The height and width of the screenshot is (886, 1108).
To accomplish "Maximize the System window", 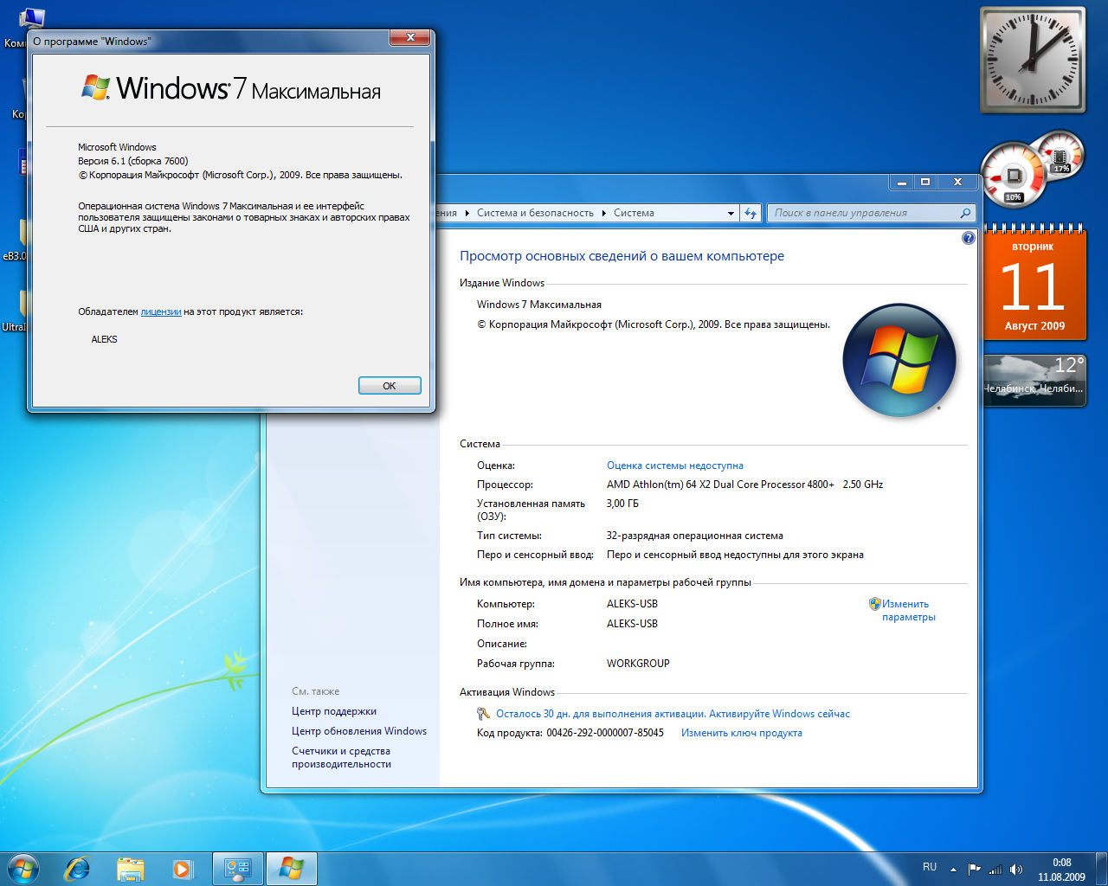I will tap(925, 182).
